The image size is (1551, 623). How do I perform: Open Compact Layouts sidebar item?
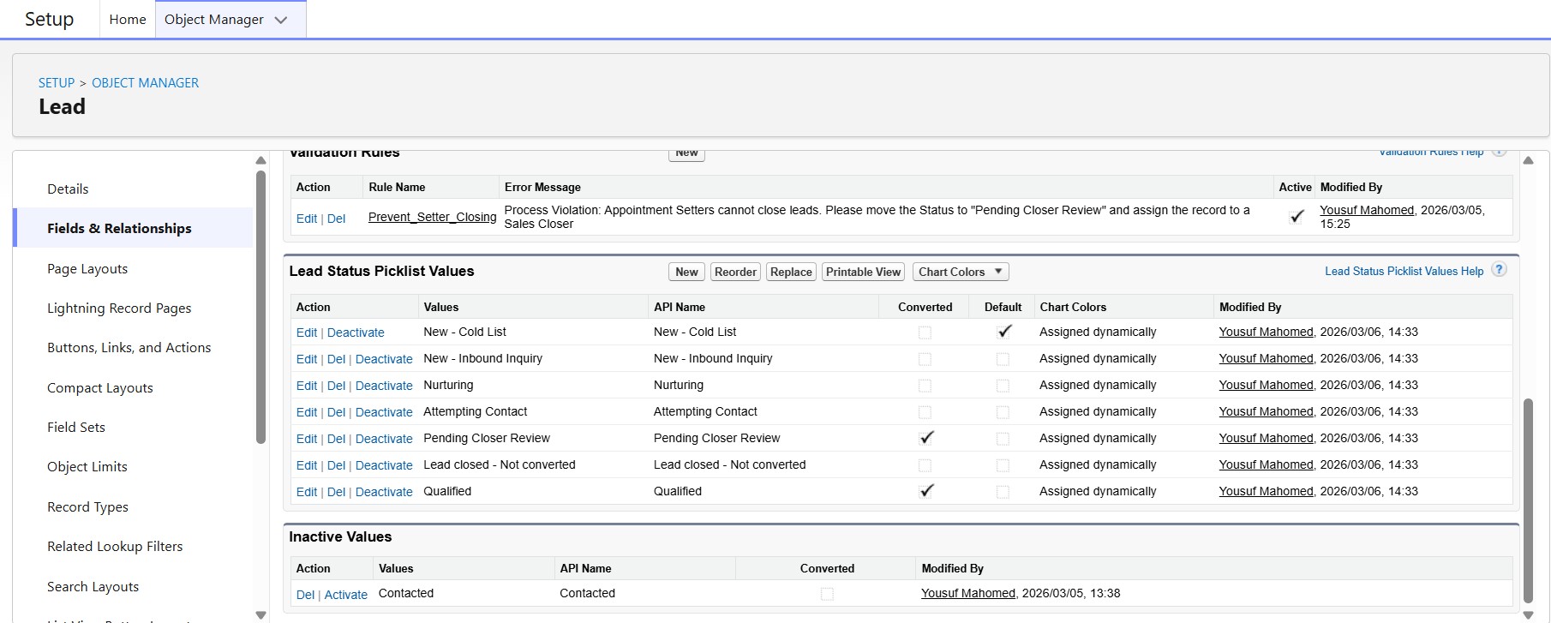coord(100,387)
